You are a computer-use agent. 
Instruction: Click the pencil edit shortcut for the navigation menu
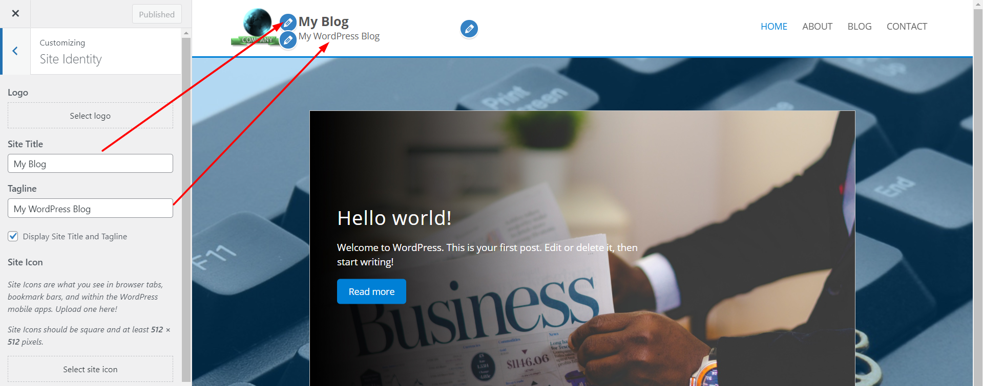(x=469, y=29)
